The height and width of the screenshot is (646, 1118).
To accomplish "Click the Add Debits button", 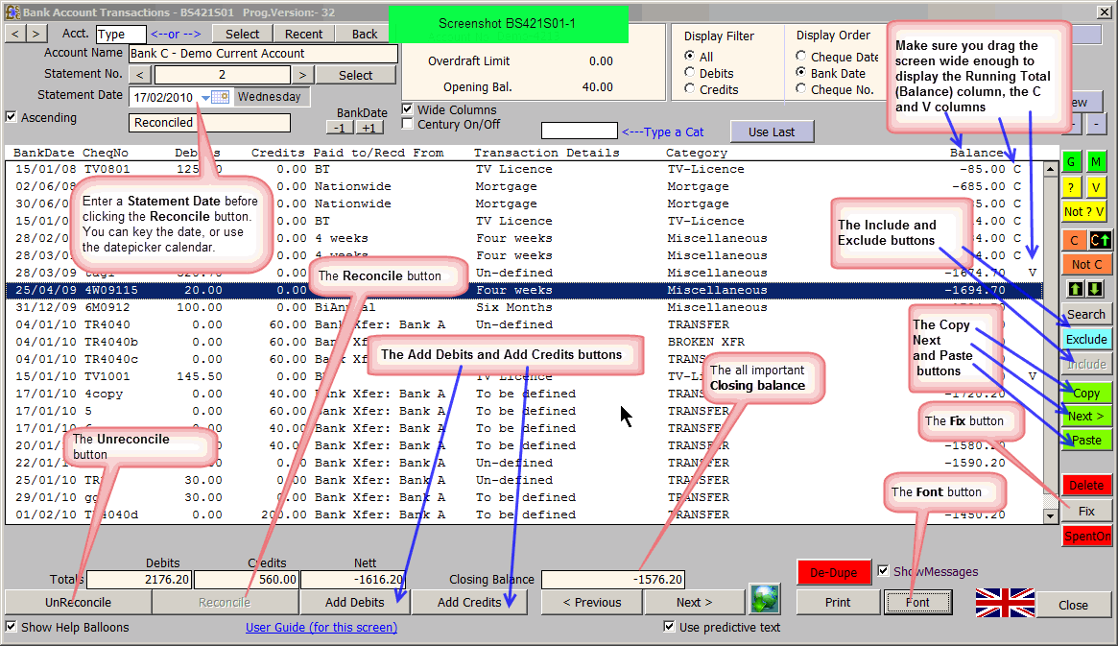I will [354, 602].
